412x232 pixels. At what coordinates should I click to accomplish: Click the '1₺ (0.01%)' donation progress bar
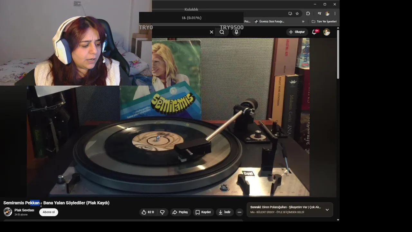[x=191, y=18]
